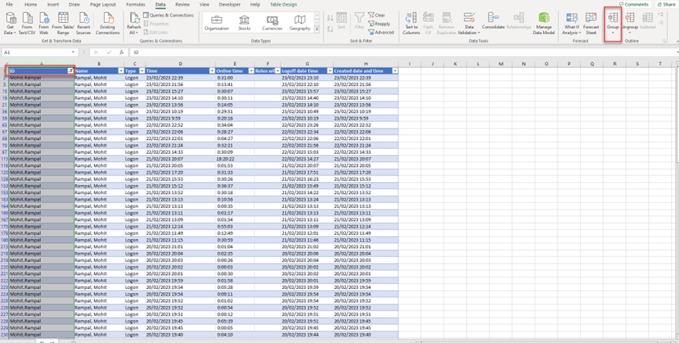Click into the formula bar field
The width and height of the screenshot is (679, 343).
coord(361,53)
